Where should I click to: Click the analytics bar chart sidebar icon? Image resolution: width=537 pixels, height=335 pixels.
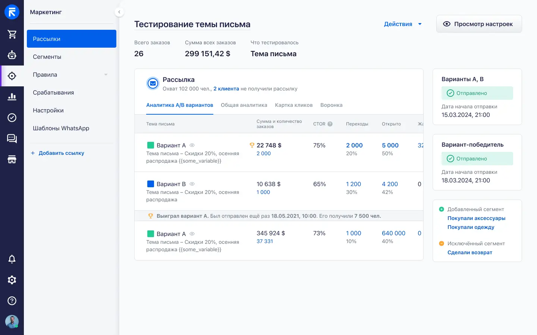pyautogui.click(x=12, y=97)
